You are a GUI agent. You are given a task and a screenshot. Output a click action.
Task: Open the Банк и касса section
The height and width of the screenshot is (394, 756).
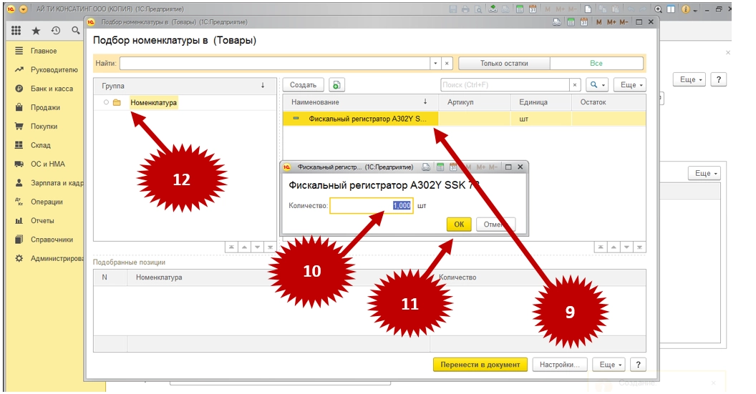point(52,89)
